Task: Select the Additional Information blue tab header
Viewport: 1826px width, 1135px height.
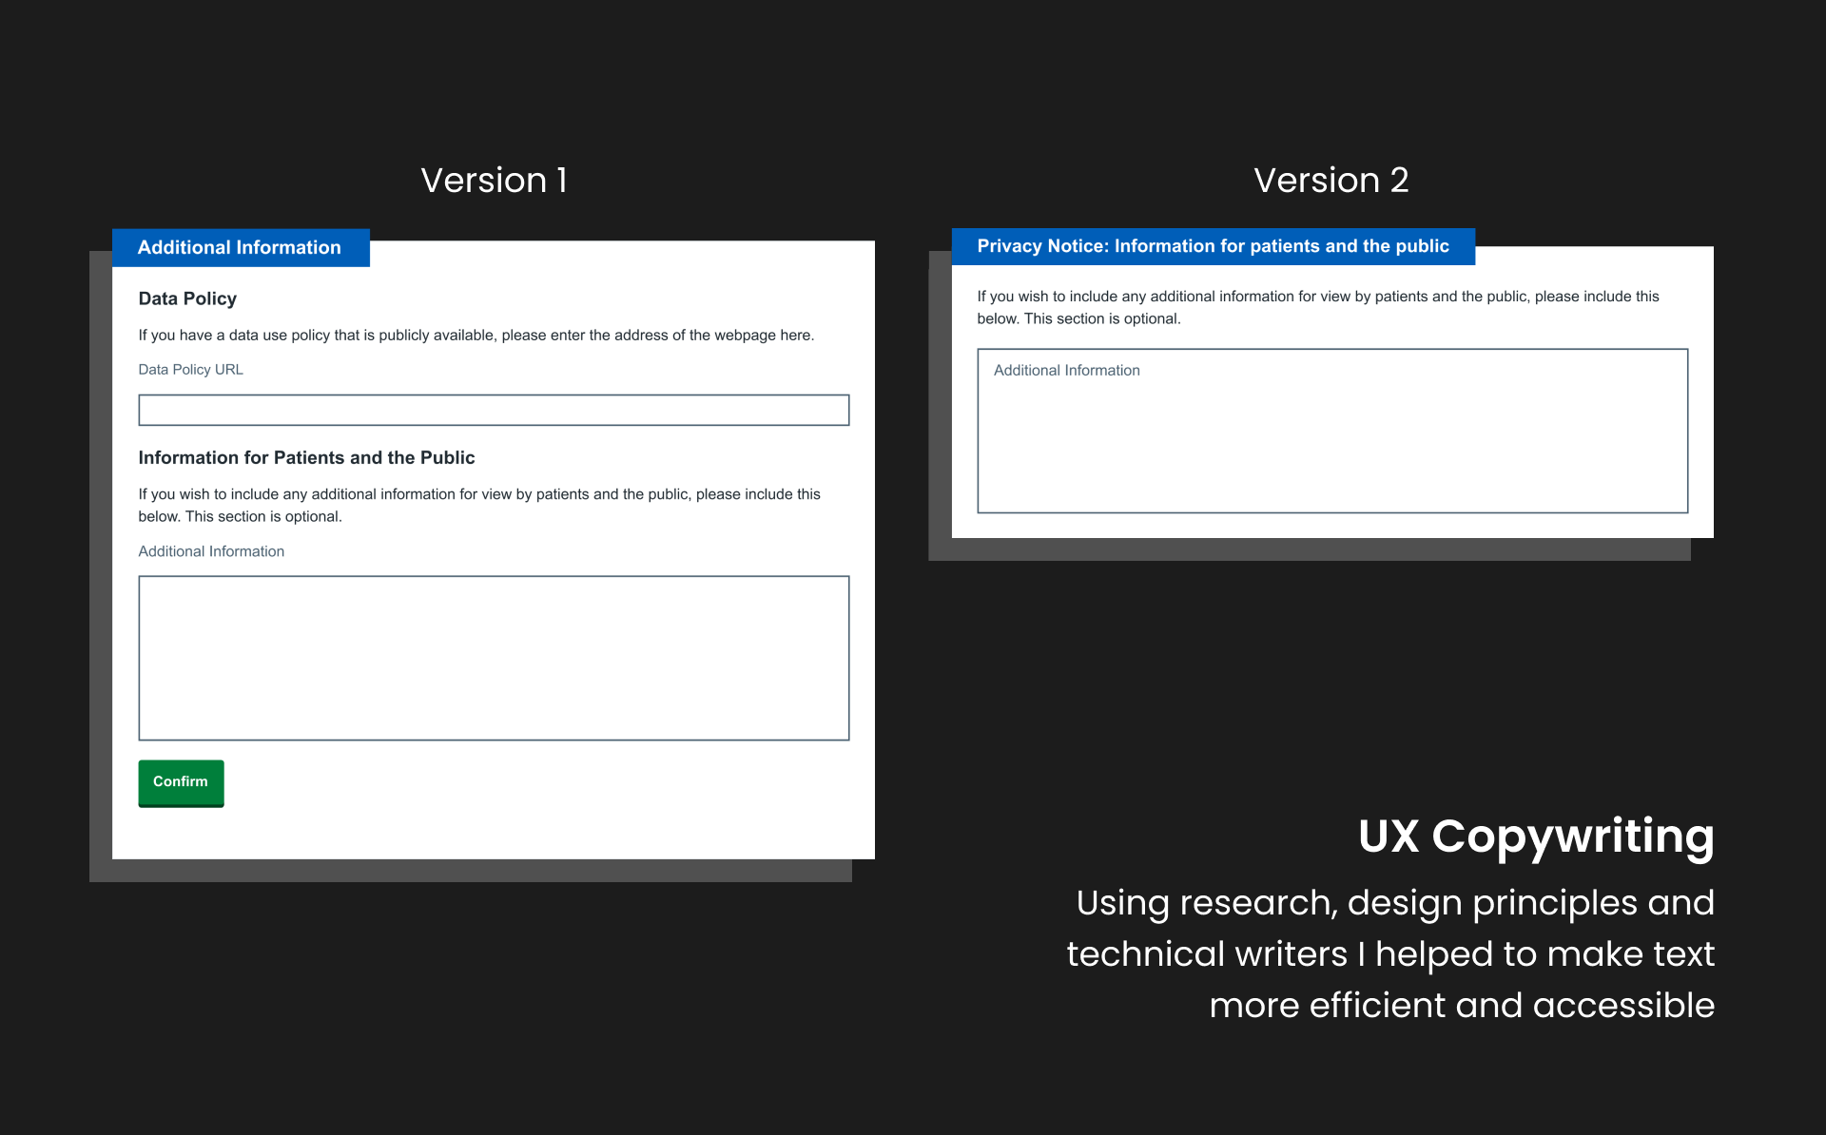Action: click(240, 247)
